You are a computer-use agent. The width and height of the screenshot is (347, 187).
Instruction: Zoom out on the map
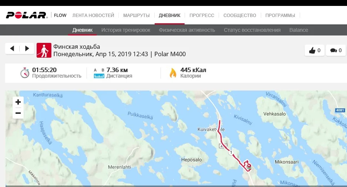click(18, 113)
